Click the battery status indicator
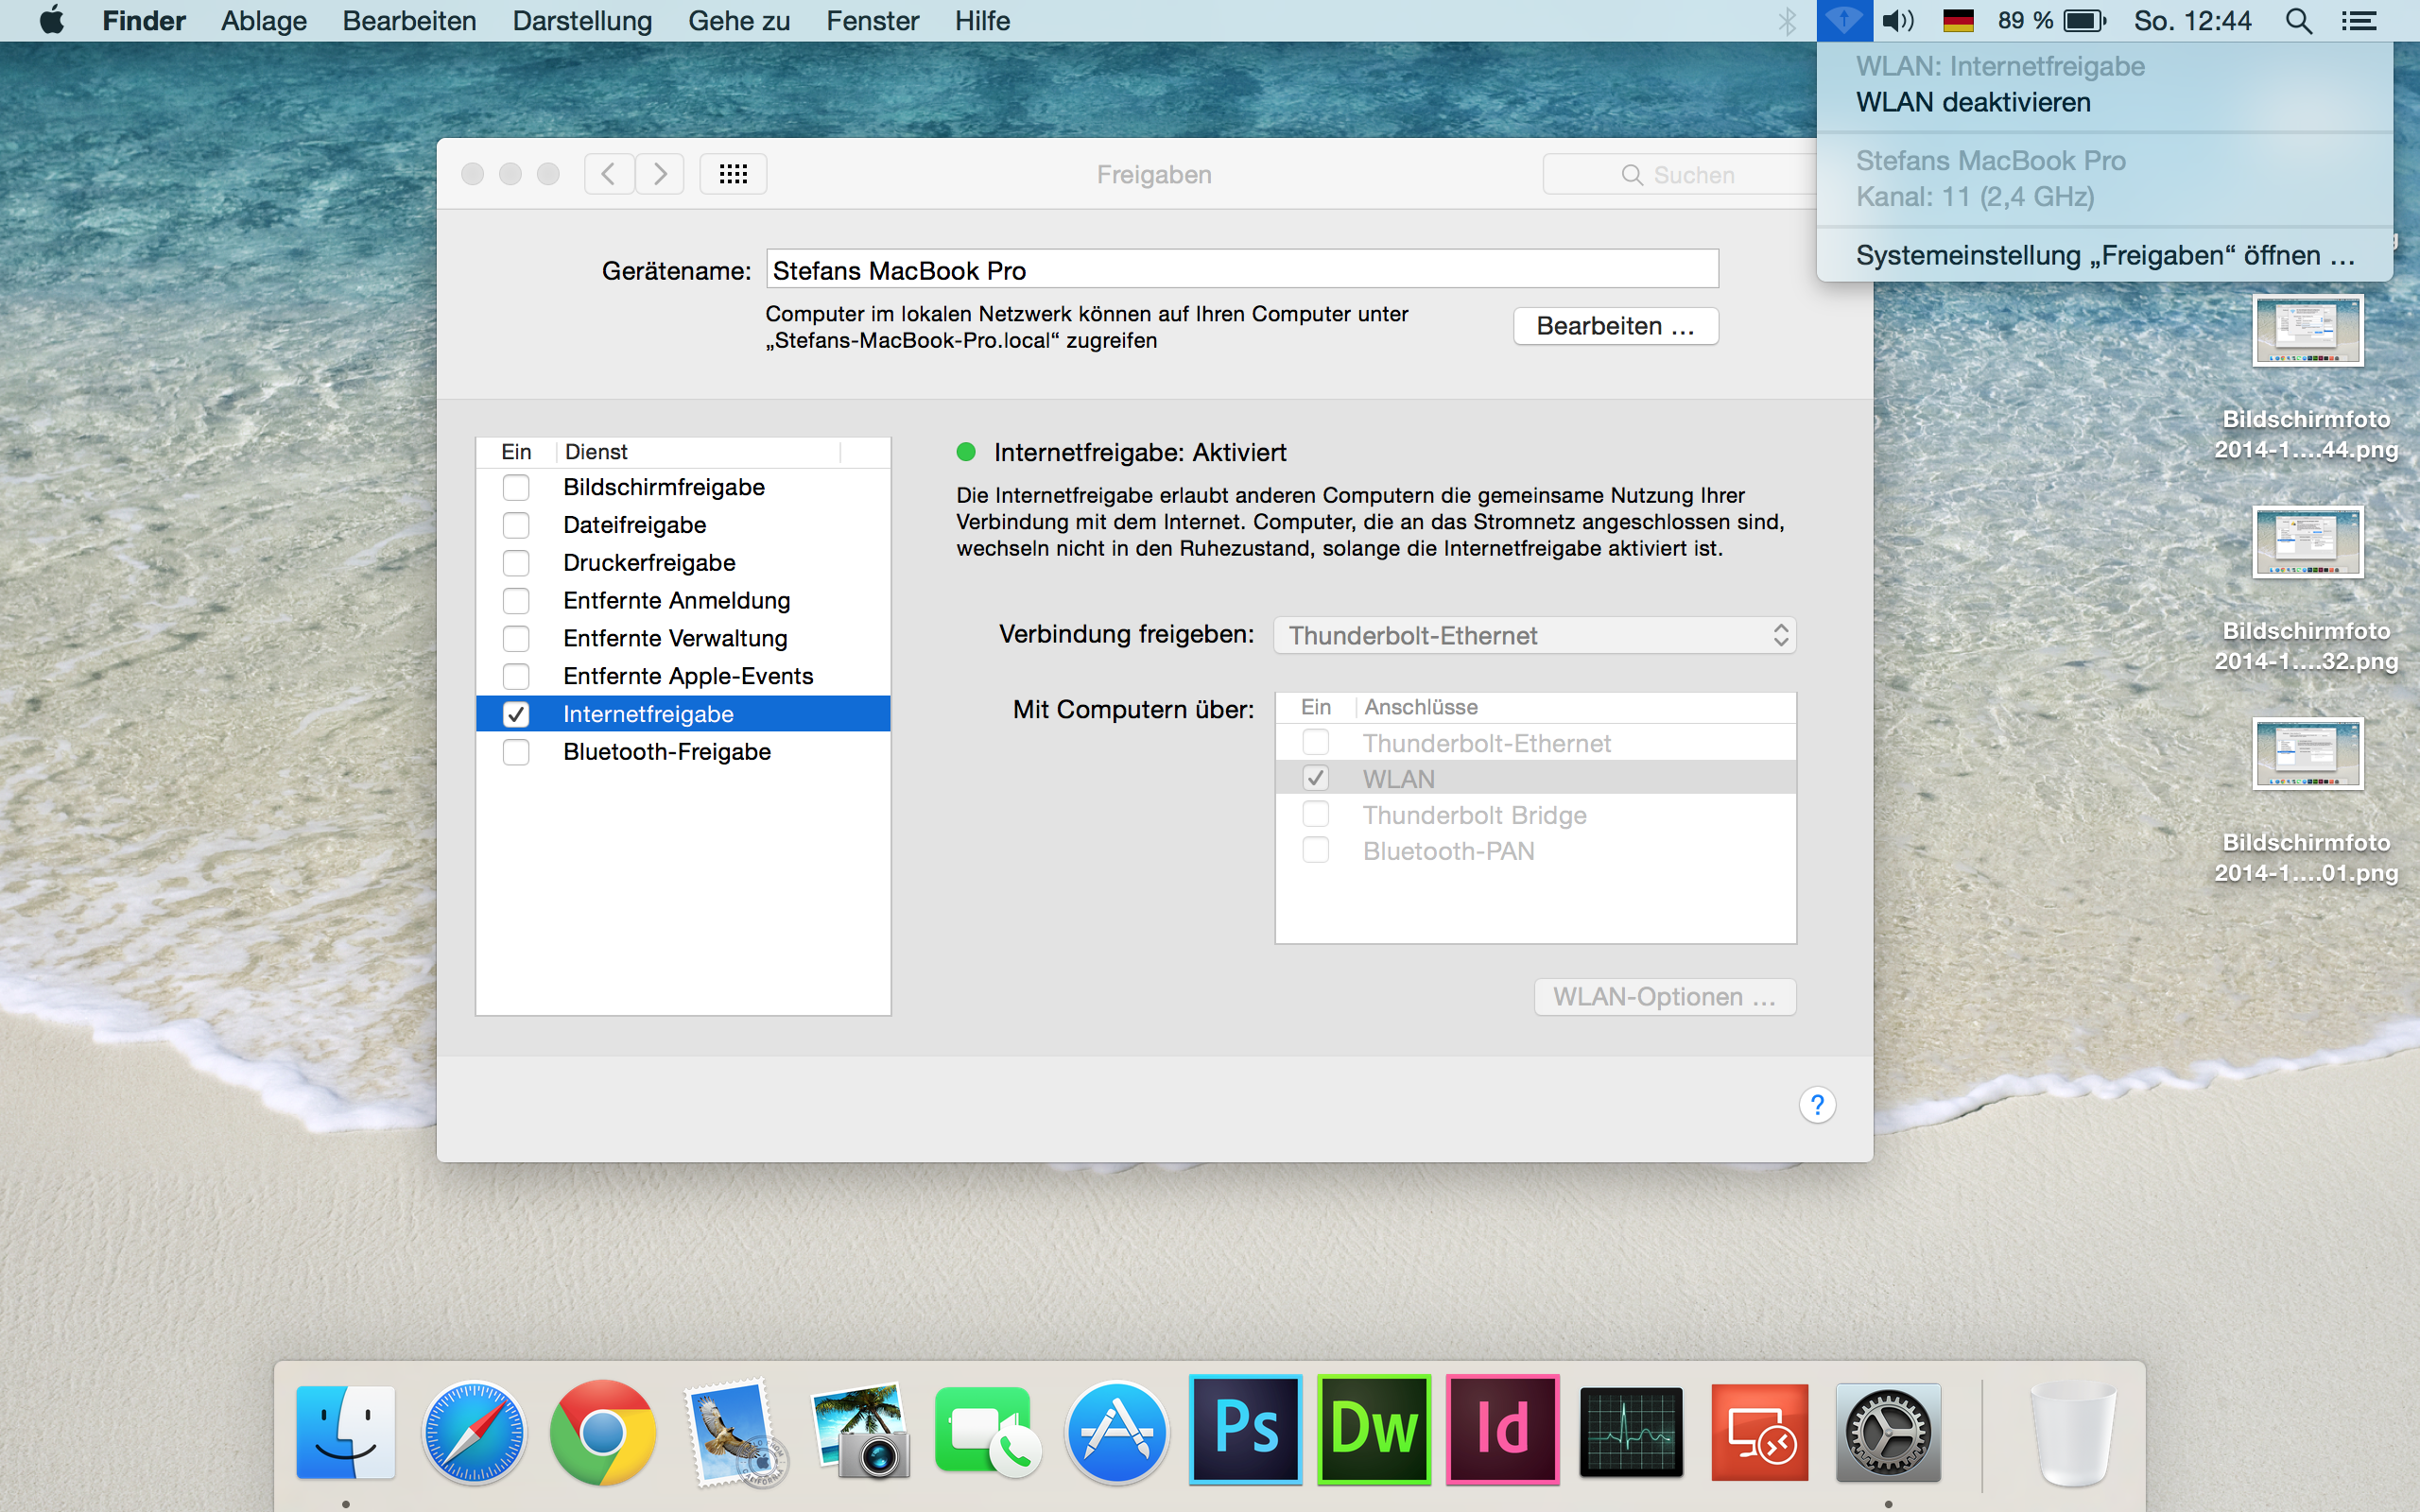This screenshot has width=2420, height=1512. click(2053, 20)
